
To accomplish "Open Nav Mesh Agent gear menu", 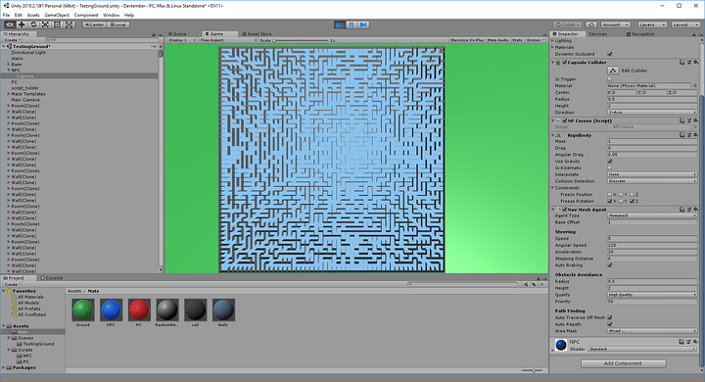I will 695,210.
